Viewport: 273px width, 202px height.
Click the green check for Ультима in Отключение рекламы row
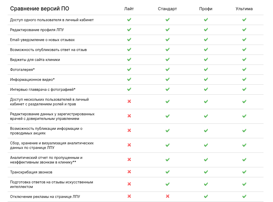[x=244, y=196]
